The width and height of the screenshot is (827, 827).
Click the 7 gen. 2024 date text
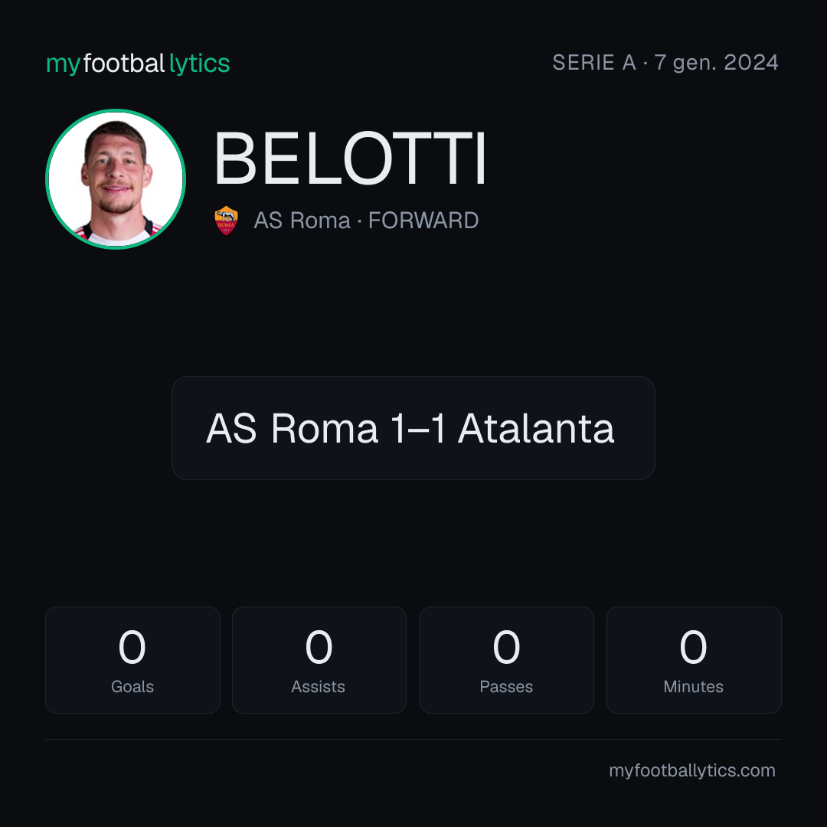pyautogui.click(x=716, y=62)
